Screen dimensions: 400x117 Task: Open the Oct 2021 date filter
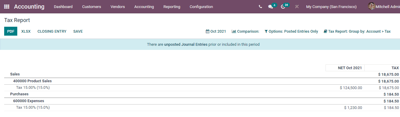pos(216,31)
